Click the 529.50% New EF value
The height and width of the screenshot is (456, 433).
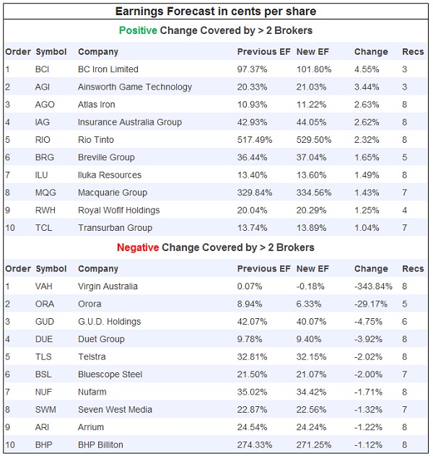[x=314, y=140]
